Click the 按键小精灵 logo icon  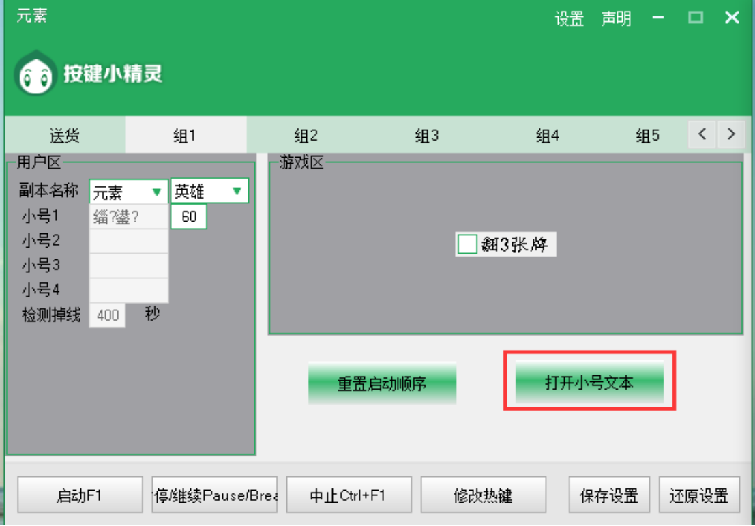click(x=35, y=74)
